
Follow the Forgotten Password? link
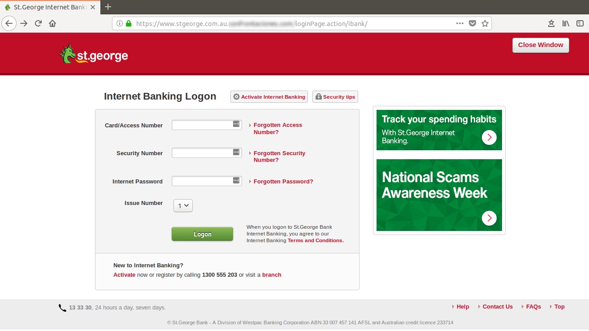[x=283, y=182]
